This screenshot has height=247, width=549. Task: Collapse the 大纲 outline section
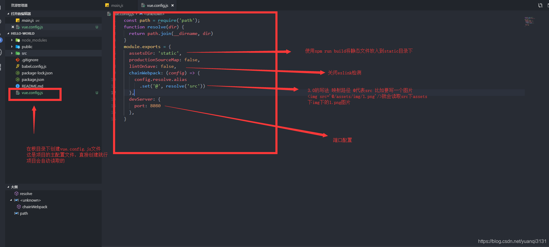pyautogui.click(x=8, y=187)
